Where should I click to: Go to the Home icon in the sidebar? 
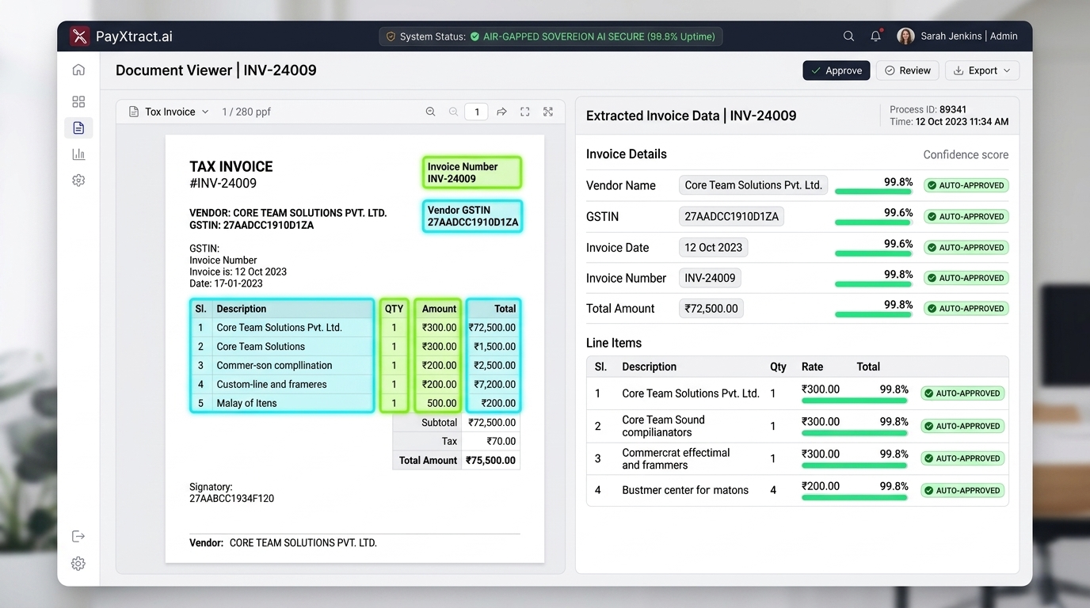(x=78, y=70)
